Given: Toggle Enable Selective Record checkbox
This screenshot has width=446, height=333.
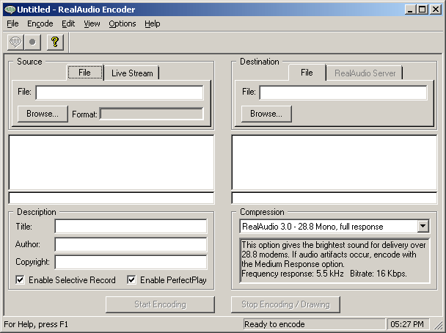Looking at the screenshot, I should [20, 279].
